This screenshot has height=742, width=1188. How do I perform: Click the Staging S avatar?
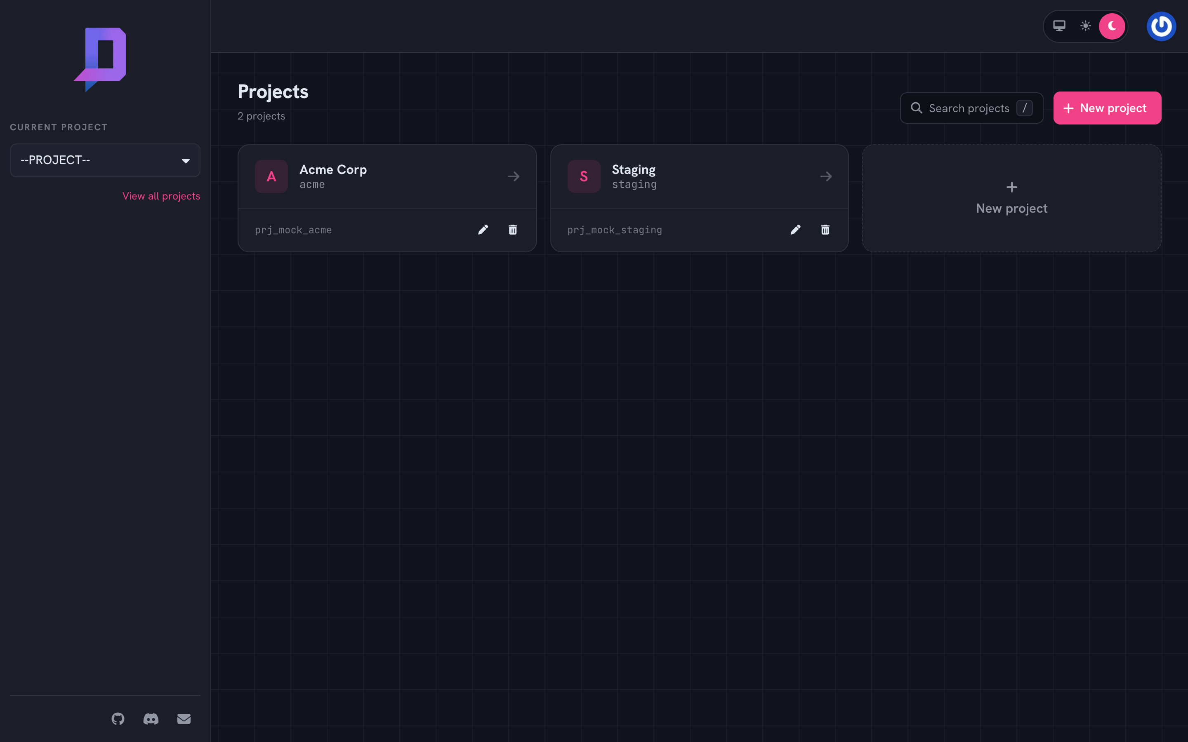(x=584, y=176)
